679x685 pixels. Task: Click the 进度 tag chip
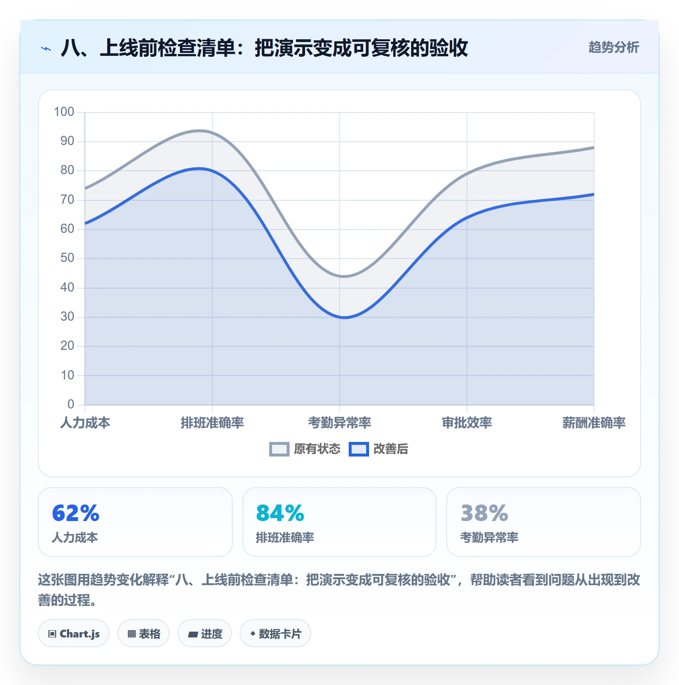point(205,634)
